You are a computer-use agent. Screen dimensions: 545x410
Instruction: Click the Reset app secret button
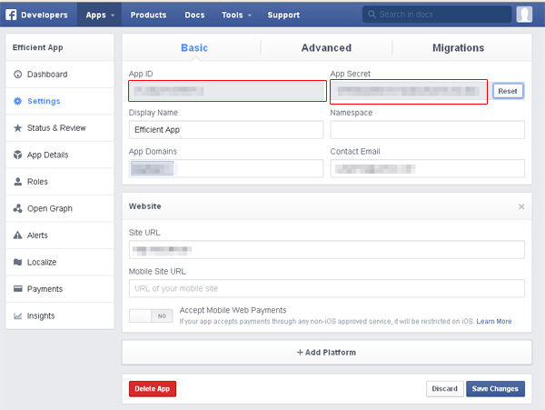click(x=508, y=91)
